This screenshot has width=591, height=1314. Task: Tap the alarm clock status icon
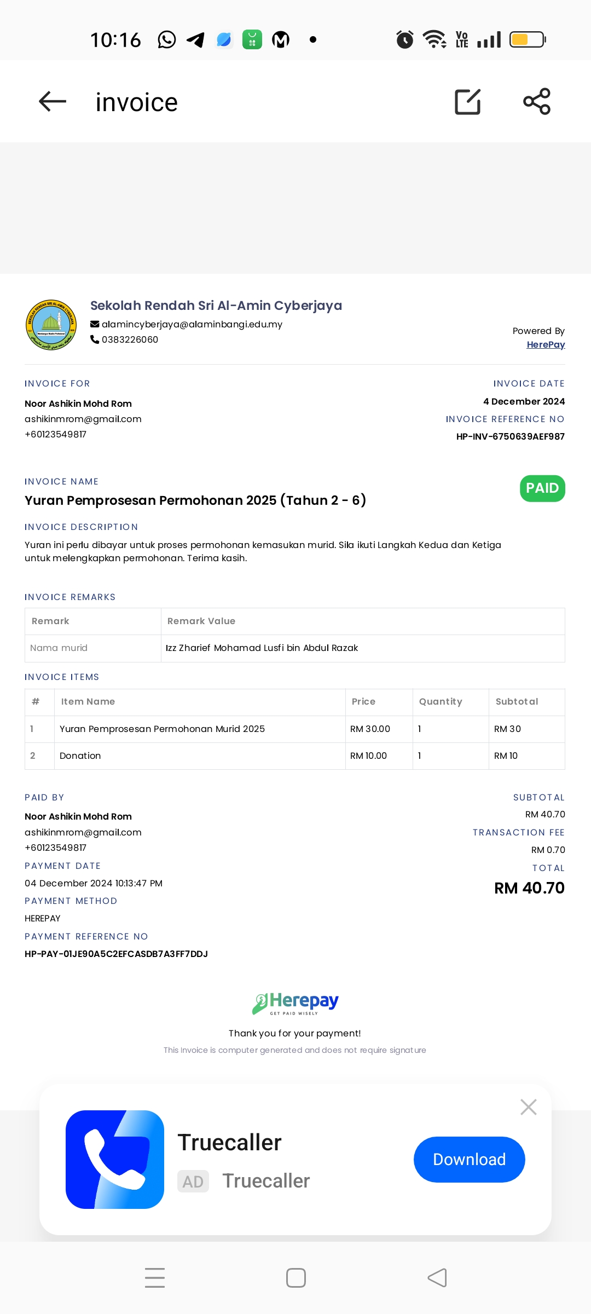(x=405, y=39)
